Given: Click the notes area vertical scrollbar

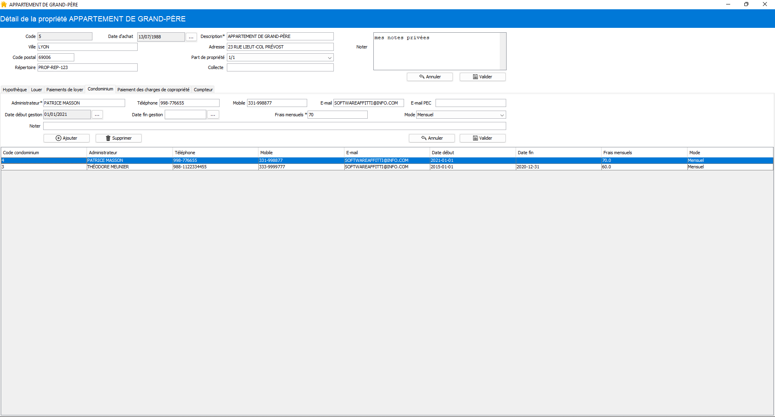Looking at the screenshot, I should (x=503, y=51).
